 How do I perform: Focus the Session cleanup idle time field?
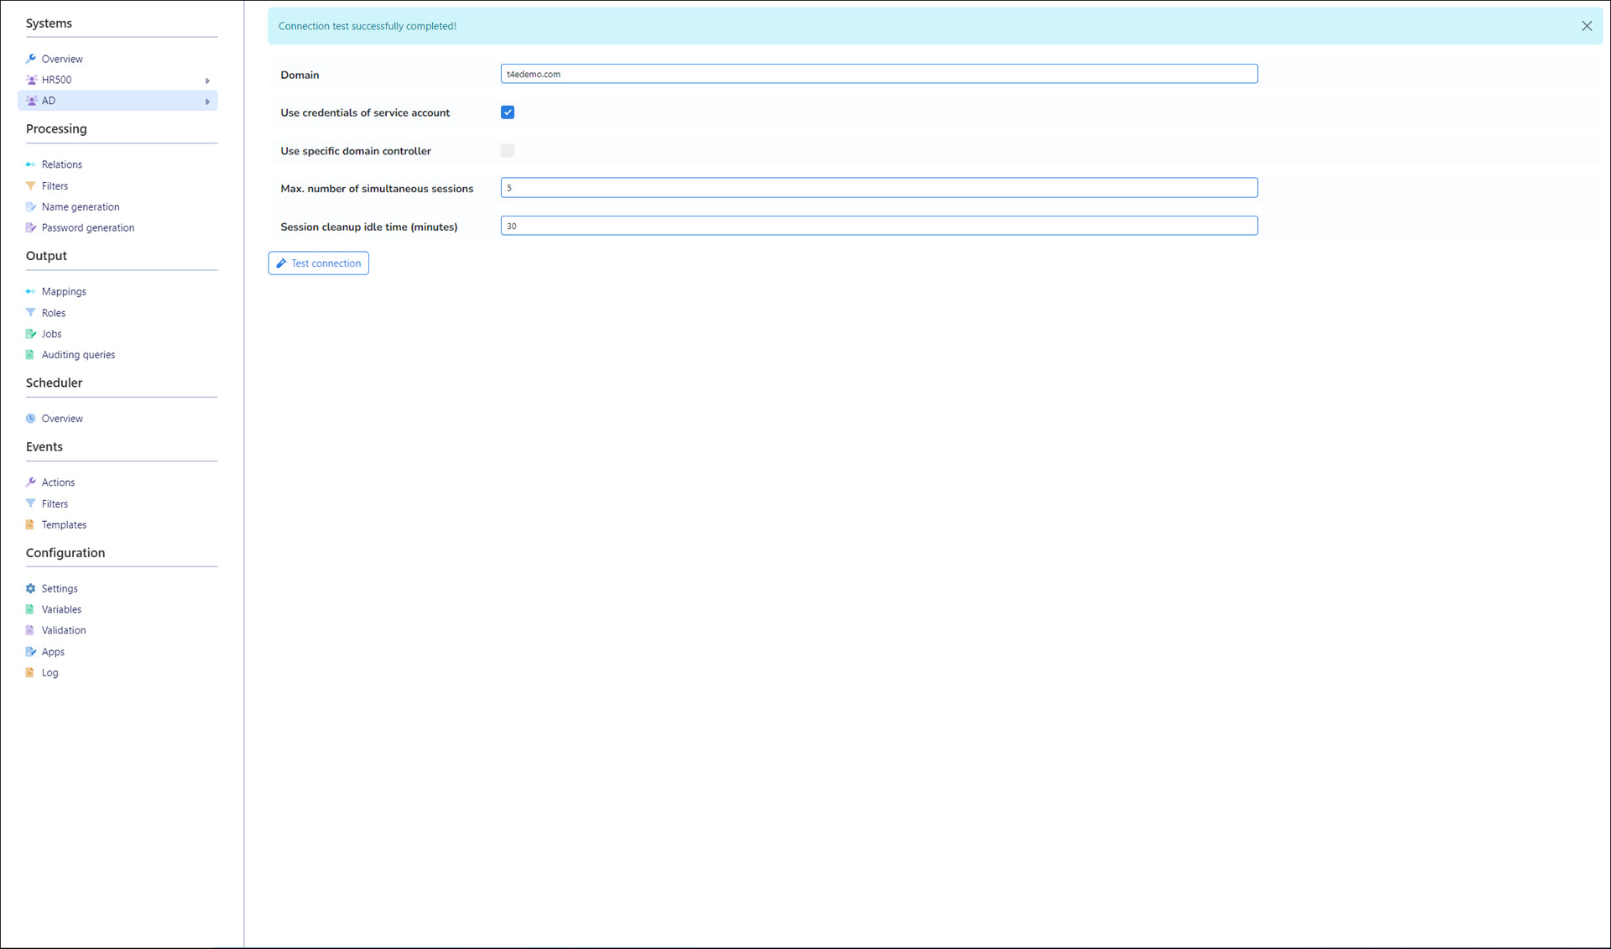[x=878, y=226]
